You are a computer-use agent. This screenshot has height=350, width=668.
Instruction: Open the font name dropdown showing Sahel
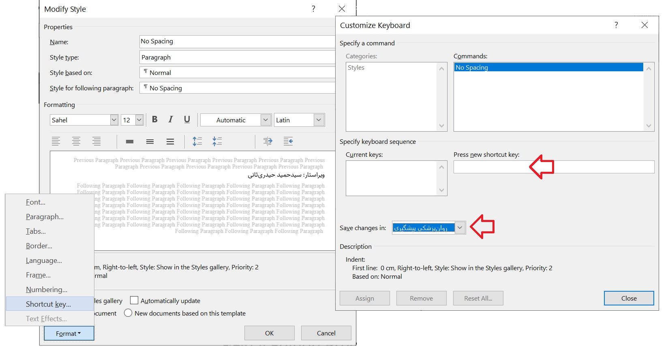coord(114,120)
